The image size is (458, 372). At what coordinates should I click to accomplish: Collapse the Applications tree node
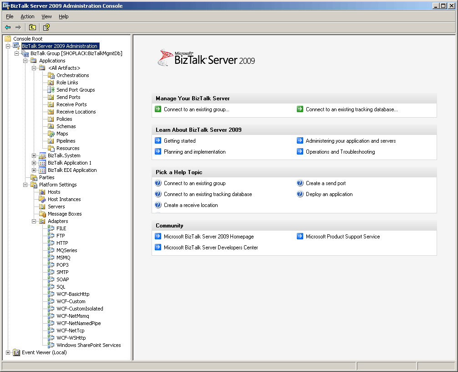(25, 61)
